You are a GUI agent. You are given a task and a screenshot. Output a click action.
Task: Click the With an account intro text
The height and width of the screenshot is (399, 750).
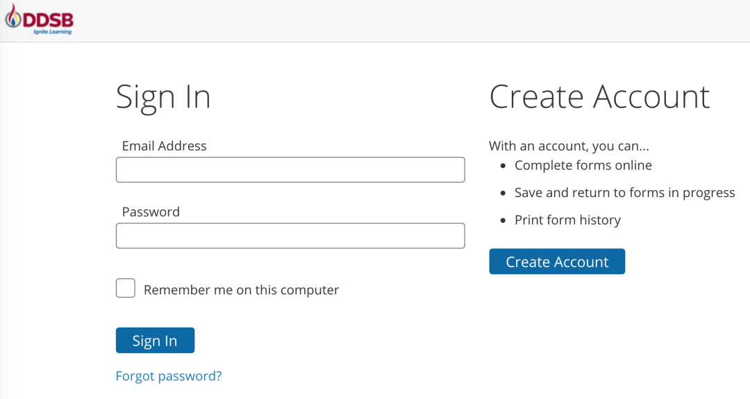click(x=569, y=146)
